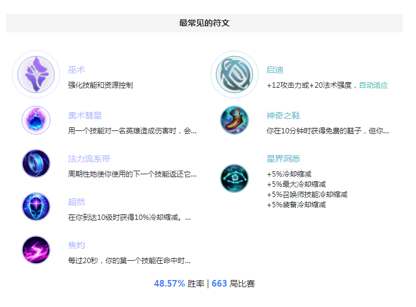Select the Magical Footwear (神奇之鞋) boot icon
Viewport: 416px width, 307px height.
tap(234, 120)
